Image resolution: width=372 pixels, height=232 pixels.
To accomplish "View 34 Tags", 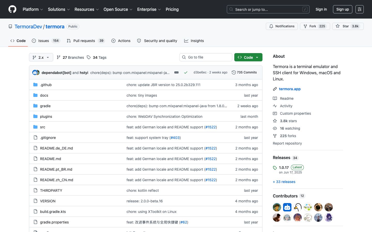I will 97,57.
